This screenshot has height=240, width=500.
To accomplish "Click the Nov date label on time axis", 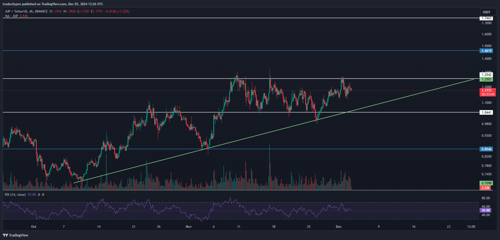I will [x=189, y=227].
